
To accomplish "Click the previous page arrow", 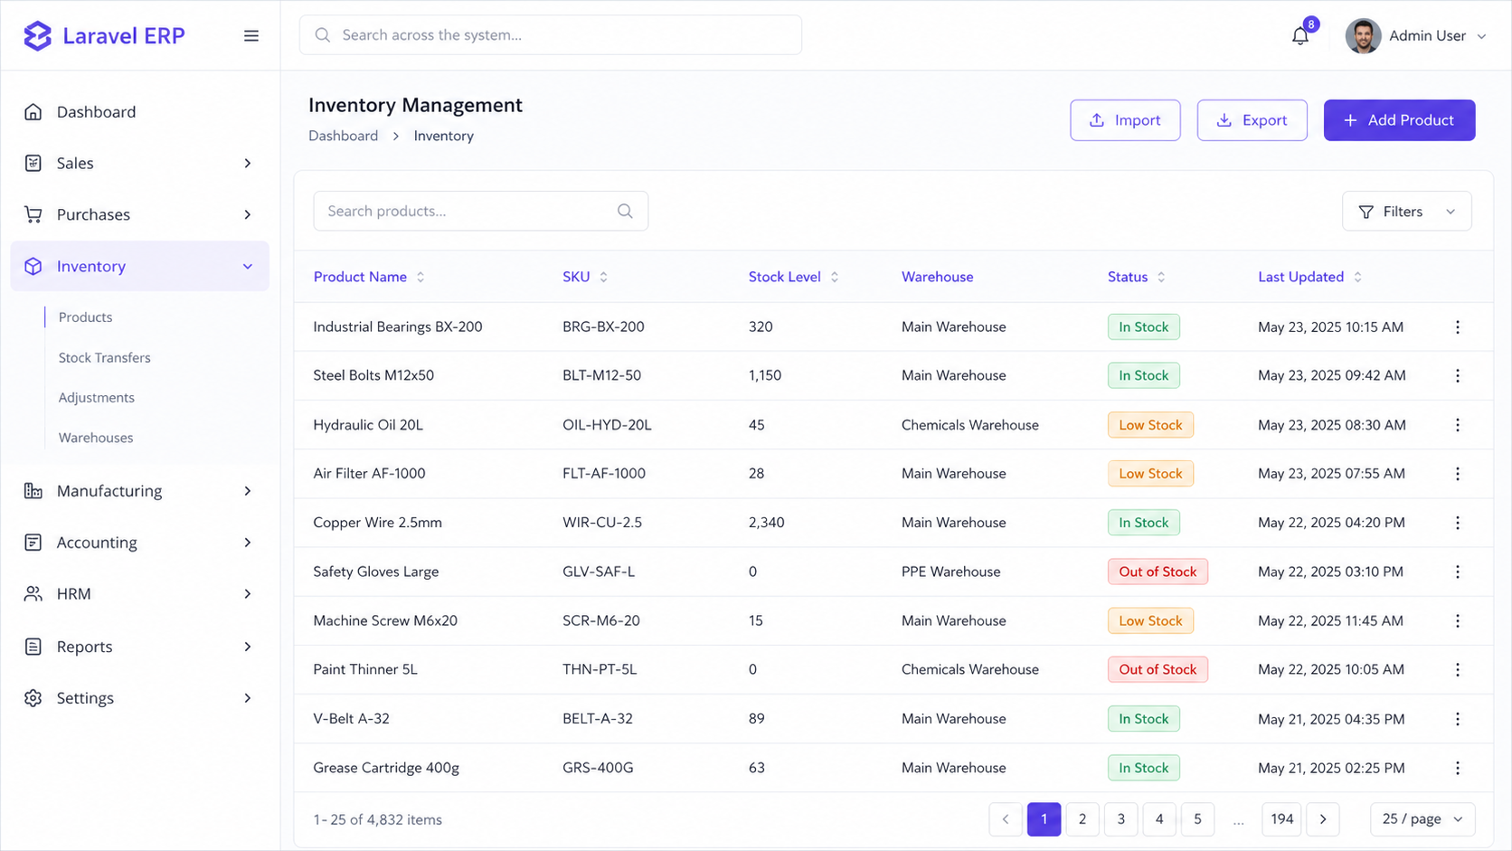I will tap(1005, 818).
